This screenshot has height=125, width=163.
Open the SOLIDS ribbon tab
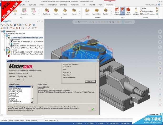click(x=42, y=5)
